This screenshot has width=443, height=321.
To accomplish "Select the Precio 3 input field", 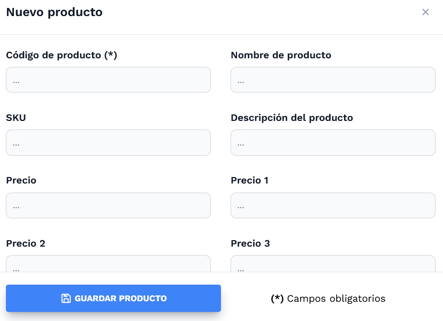I will [333, 264].
